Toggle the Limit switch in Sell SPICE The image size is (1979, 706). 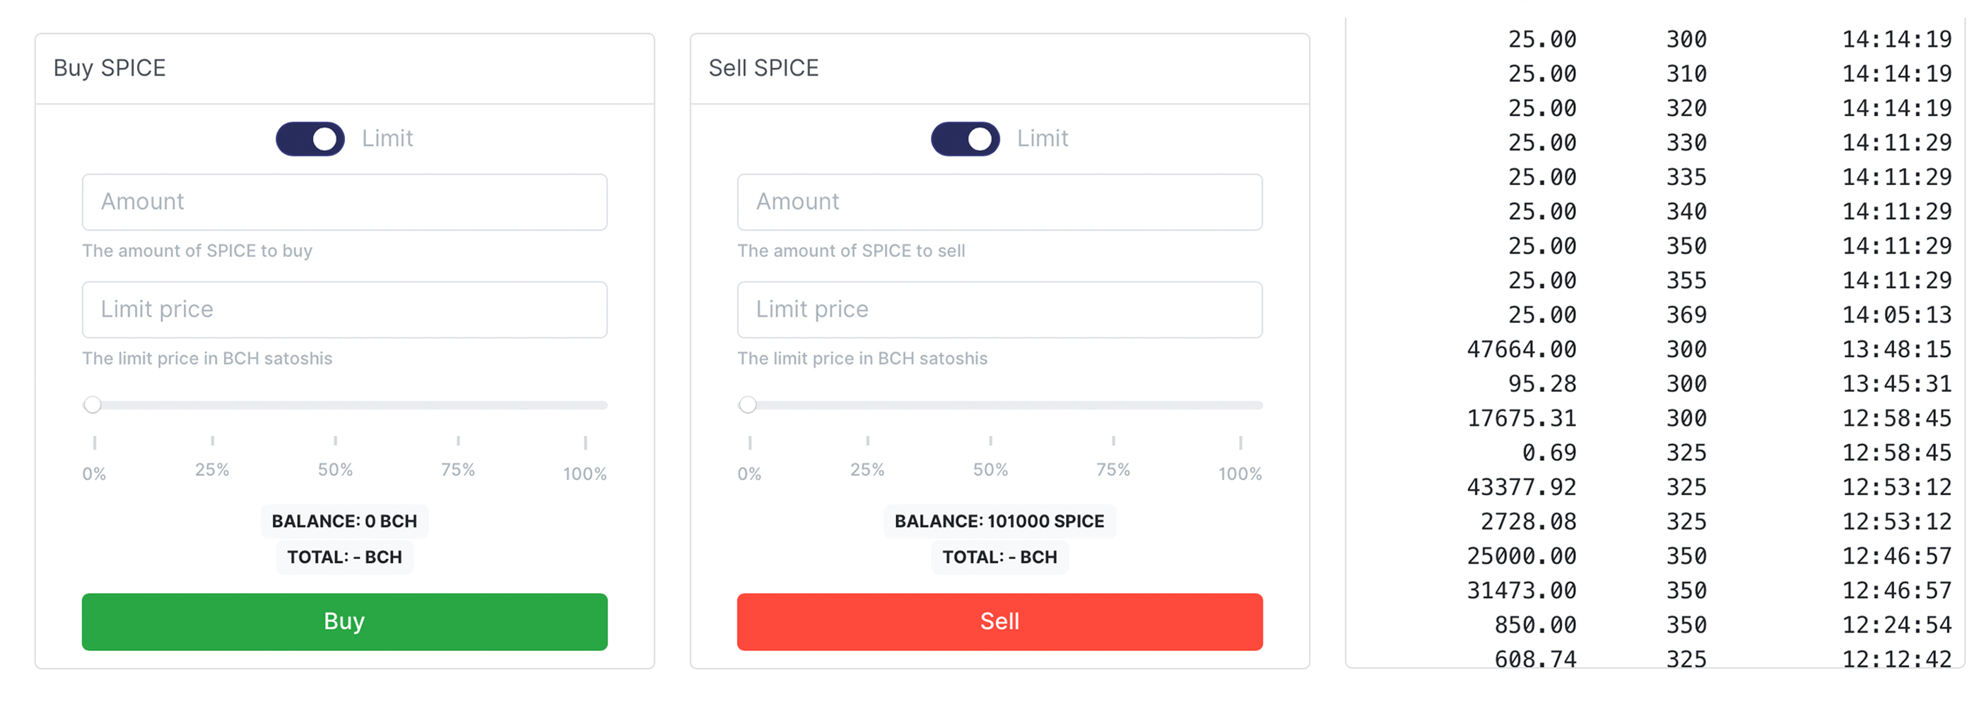(x=965, y=139)
